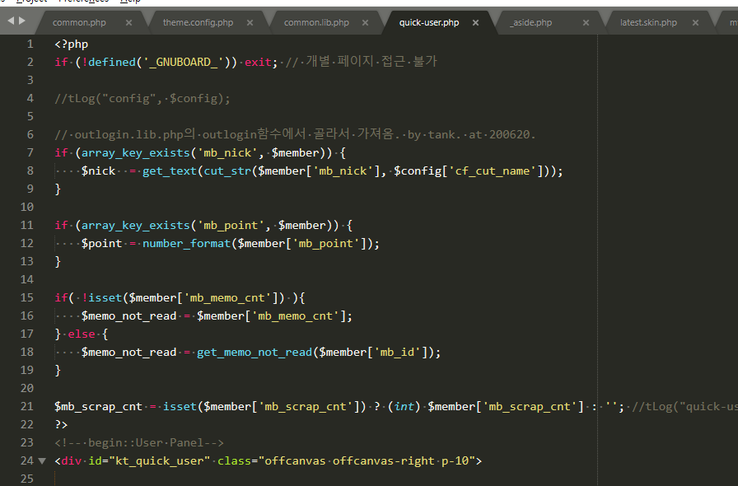Viewport: 738px width, 486px height.
Task: Open the theme.config.php tab
Action: pyautogui.click(x=198, y=23)
